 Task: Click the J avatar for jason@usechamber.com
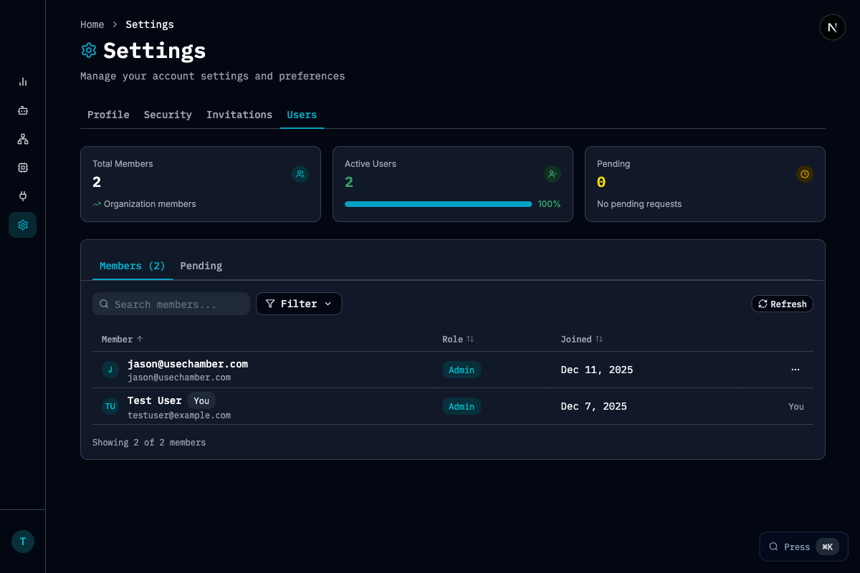(x=110, y=370)
